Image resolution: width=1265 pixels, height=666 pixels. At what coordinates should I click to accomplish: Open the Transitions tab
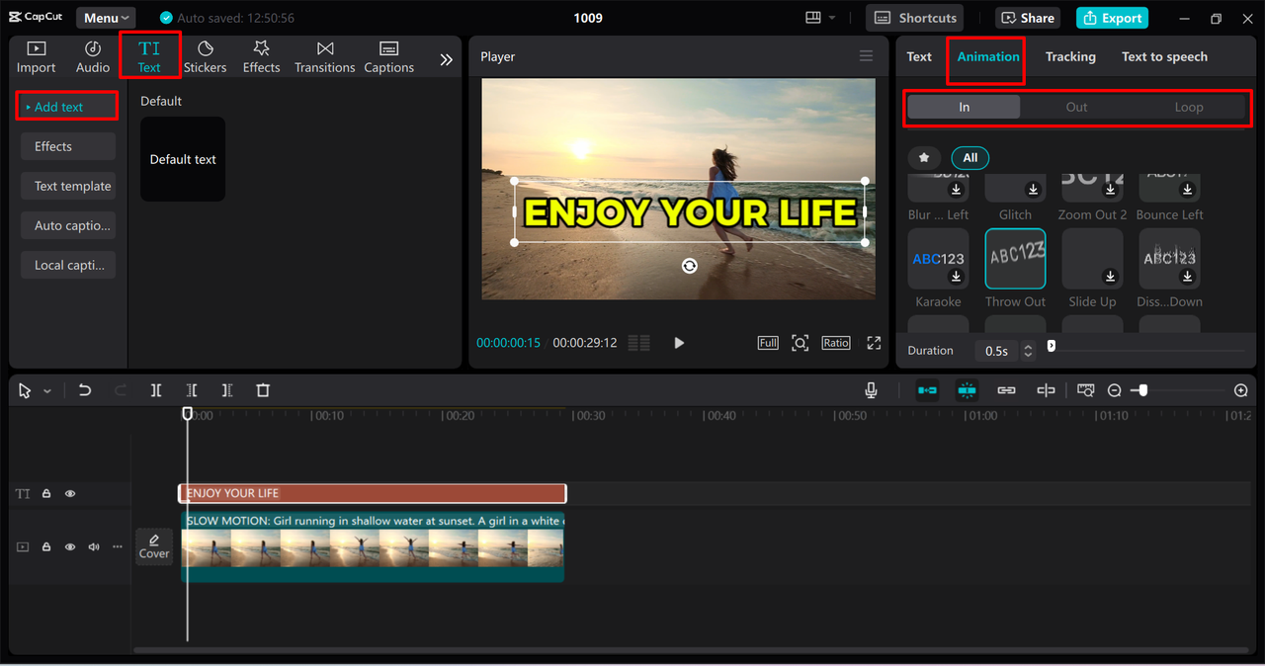coord(324,57)
